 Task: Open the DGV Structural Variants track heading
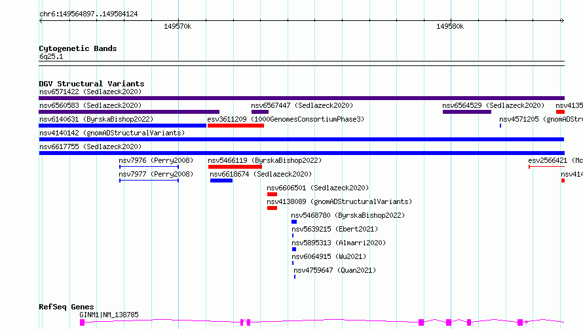[x=92, y=84]
